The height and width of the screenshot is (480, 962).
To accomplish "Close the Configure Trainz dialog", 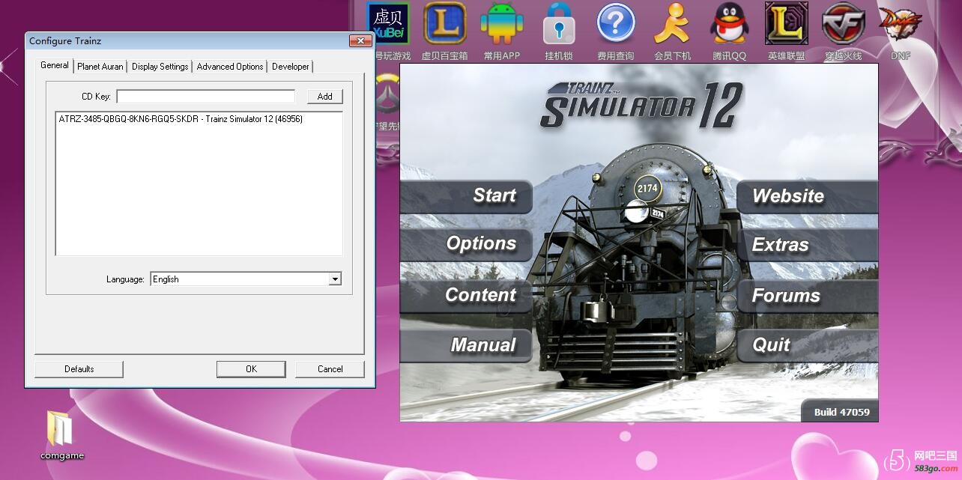I will [360, 41].
